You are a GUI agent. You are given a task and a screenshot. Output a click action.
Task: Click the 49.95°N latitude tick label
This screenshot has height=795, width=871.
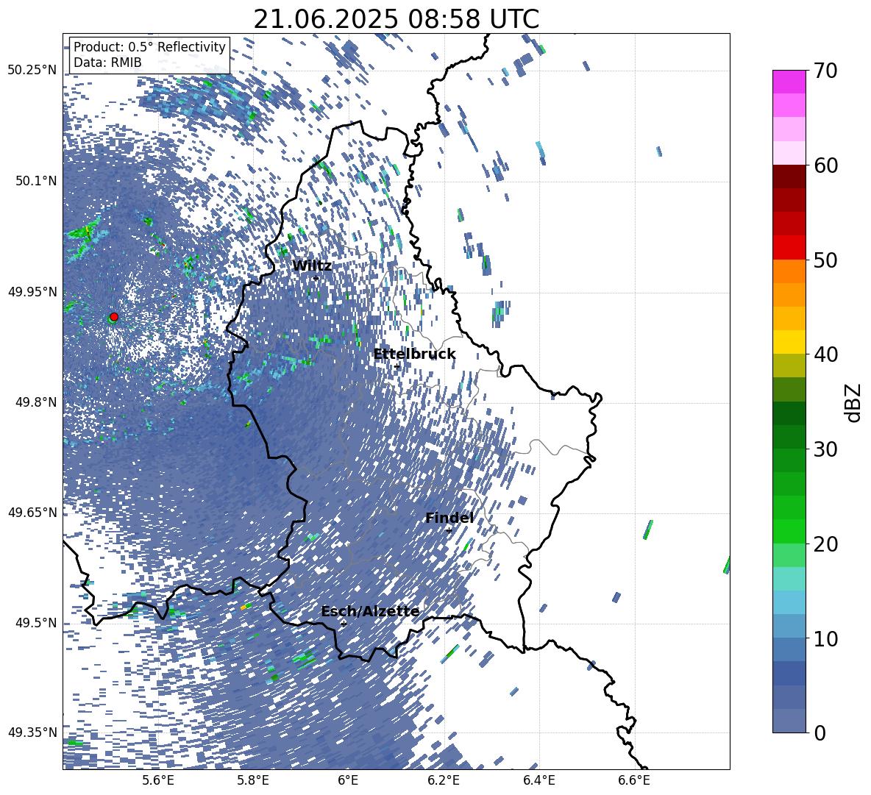pyautogui.click(x=32, y=292)
